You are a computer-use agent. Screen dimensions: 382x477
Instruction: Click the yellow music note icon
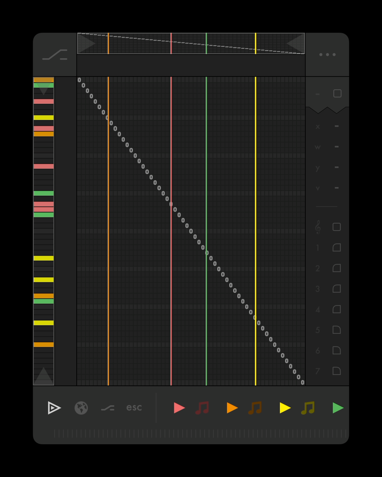(x=308, y=408)
